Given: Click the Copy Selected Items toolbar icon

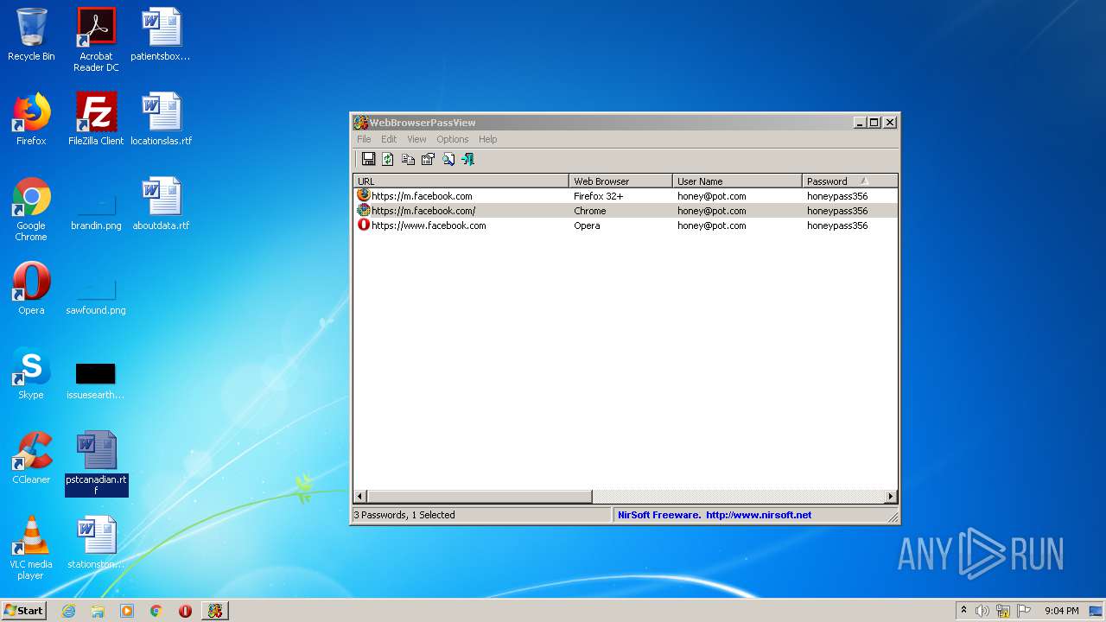Looking at the screenshot, I should pyautogui.click(x=408, y=159).
